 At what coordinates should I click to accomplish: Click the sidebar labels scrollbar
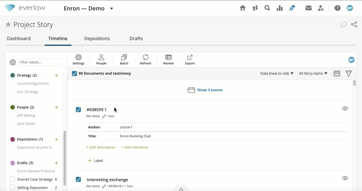64,158
